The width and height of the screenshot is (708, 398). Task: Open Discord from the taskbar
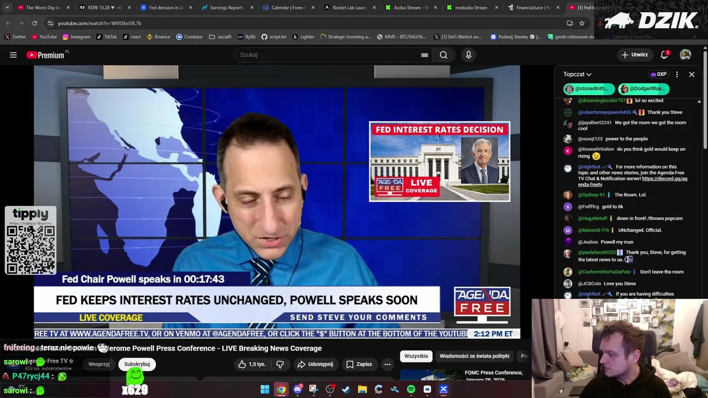point(298,390)
